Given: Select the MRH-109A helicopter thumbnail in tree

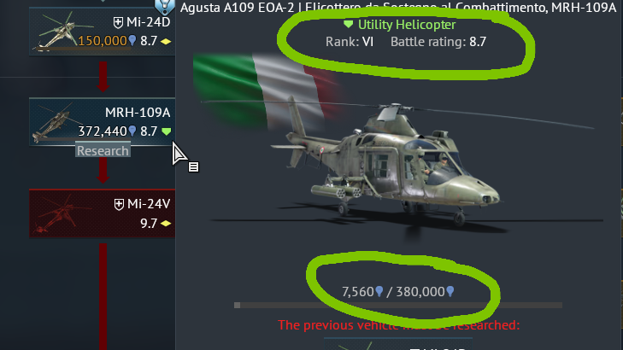Looking at the screenshot, I should [54, 122].
